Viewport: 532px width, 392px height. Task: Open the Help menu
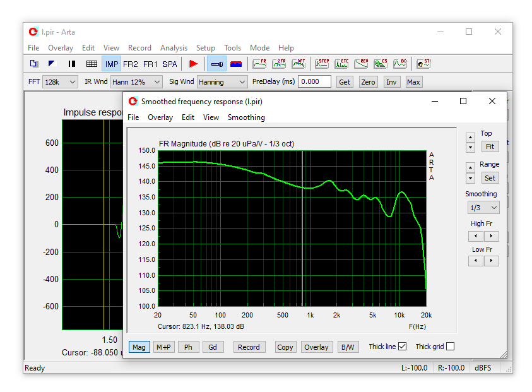point(286,48)
